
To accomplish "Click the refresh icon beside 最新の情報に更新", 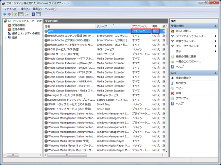I will click(x=172, y=56).
